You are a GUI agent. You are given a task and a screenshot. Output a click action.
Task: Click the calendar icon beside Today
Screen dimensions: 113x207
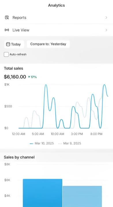pyautogui.click(x=8, y=44)
